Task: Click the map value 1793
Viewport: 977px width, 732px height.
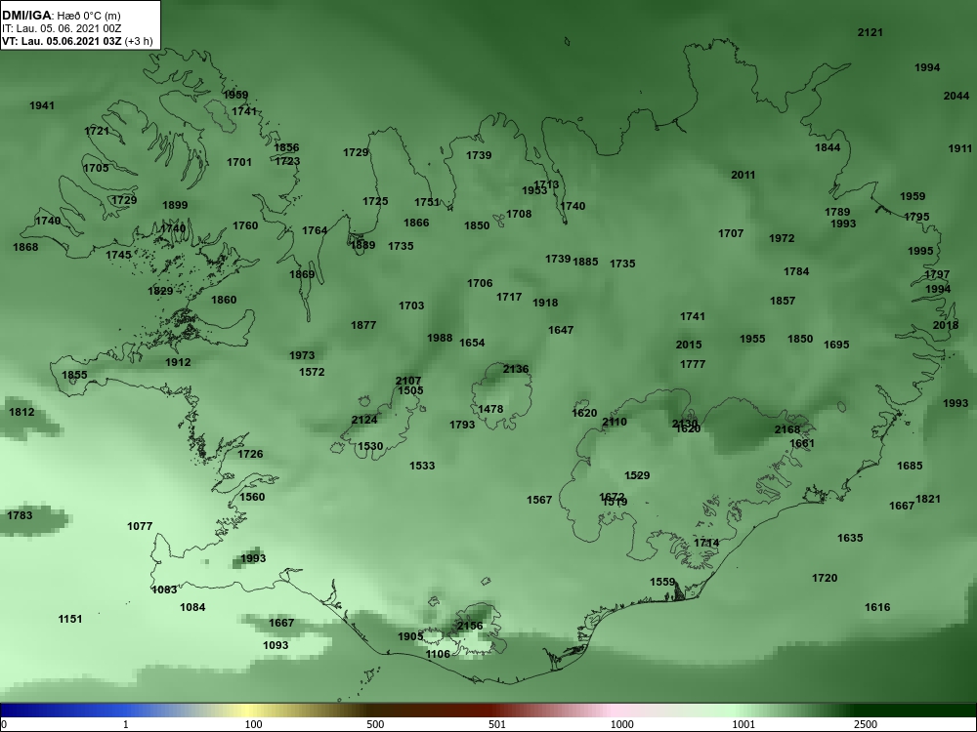Action: point(462,426)
